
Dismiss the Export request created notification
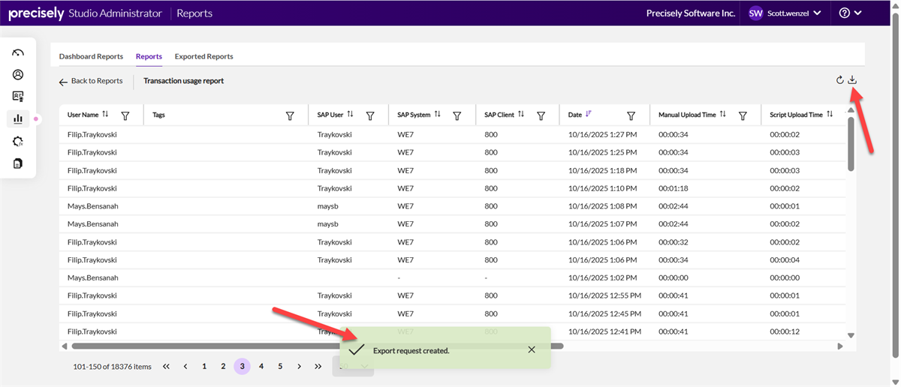point(532,349)
